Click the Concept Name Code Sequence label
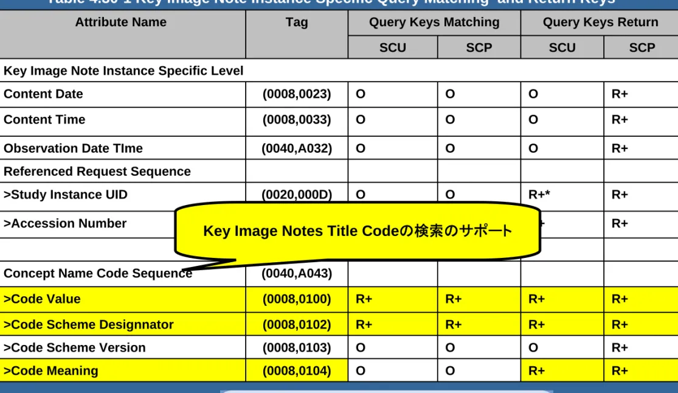The width and height of the screenshot is (678, 393). pos(98,274)
